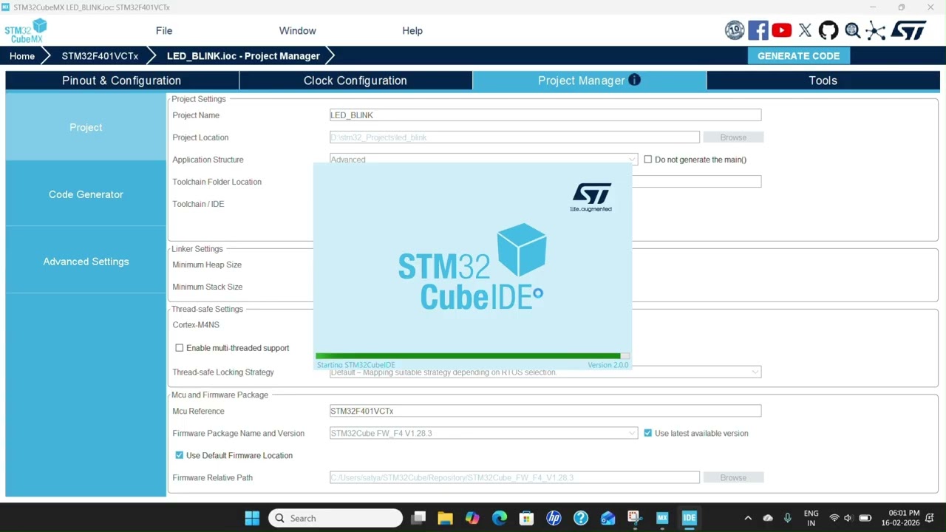The height and width of the screenshot is (532, 946).
Task: Open the Window menu
Action: click(298, 30)
